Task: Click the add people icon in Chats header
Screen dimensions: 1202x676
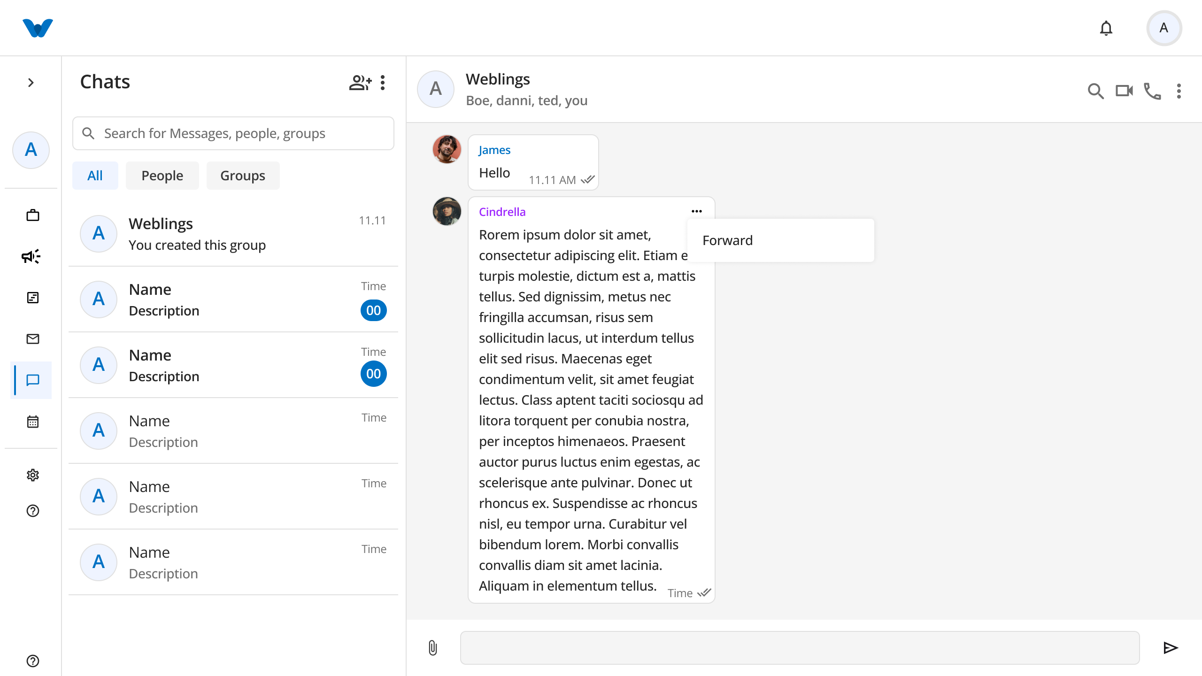Action: click(x=360, y=83)
